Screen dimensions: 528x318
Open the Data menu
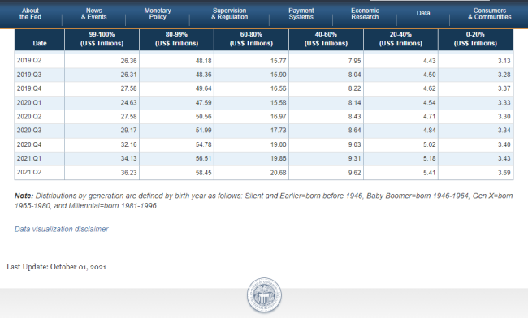423,13
